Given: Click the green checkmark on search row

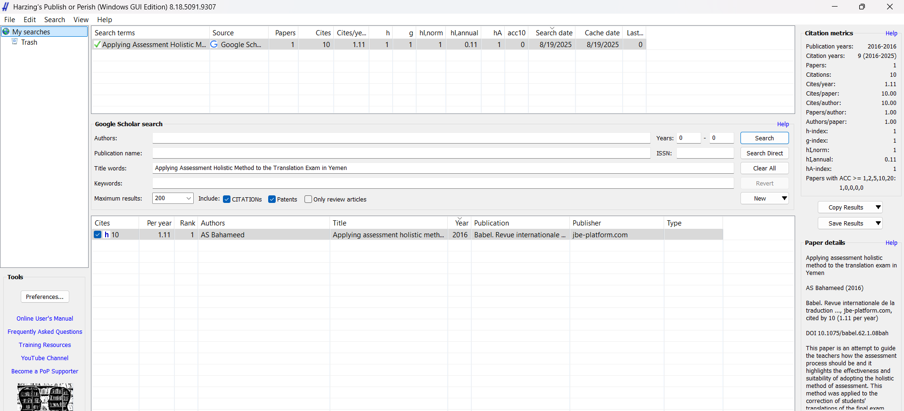Looking at the screenshot, I should 97,45.
